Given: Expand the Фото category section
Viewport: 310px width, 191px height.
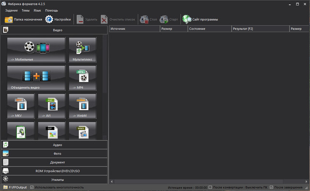Looking at the screenshot, I should tap(54, 154).
